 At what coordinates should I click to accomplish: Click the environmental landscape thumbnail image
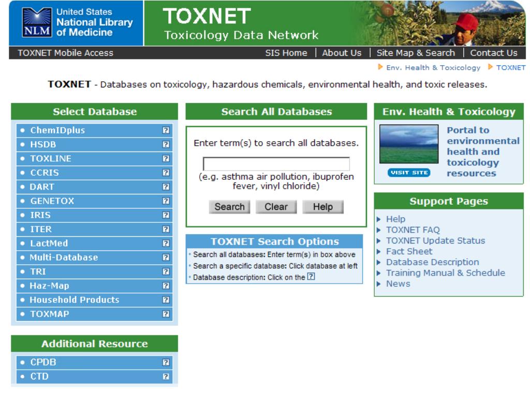click(409, 144)
